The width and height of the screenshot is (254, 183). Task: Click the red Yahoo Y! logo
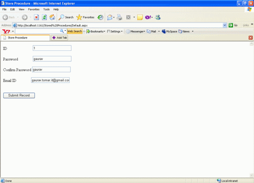[x=6, y=31]
